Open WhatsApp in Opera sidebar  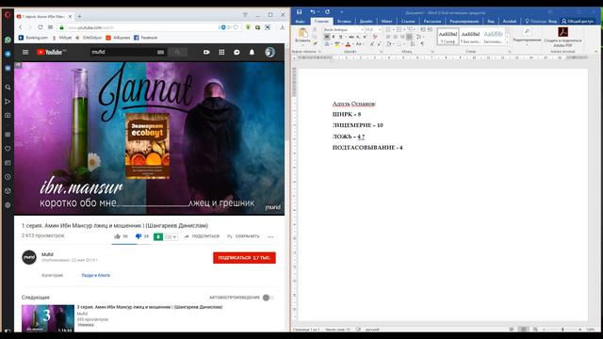click(8, 40)
